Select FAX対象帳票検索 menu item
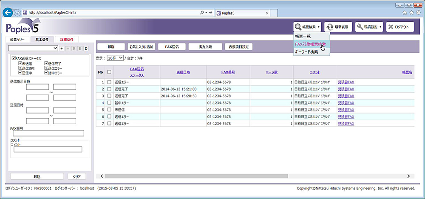 (x=312, y=44)
